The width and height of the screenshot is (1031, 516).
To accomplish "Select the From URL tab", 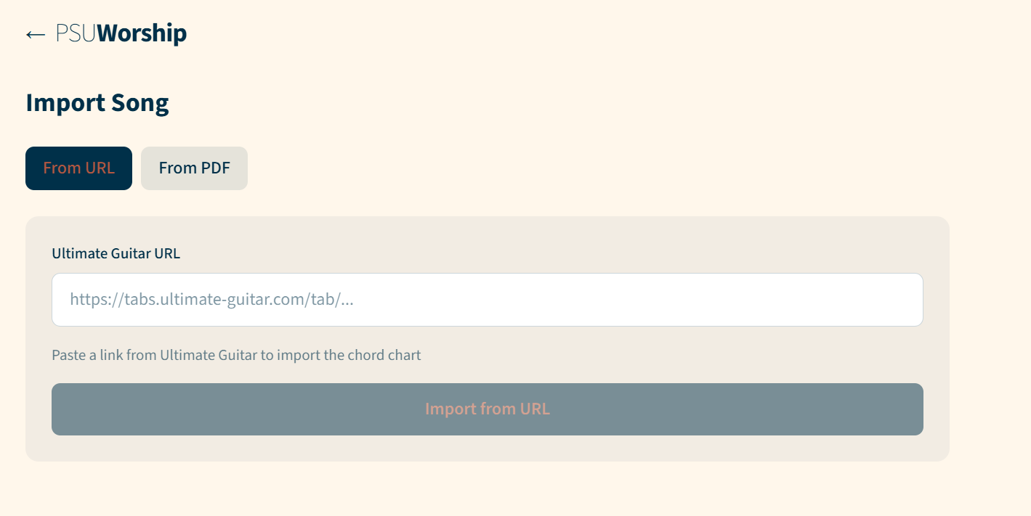I will pyautogui.click(x=78, y=168).
